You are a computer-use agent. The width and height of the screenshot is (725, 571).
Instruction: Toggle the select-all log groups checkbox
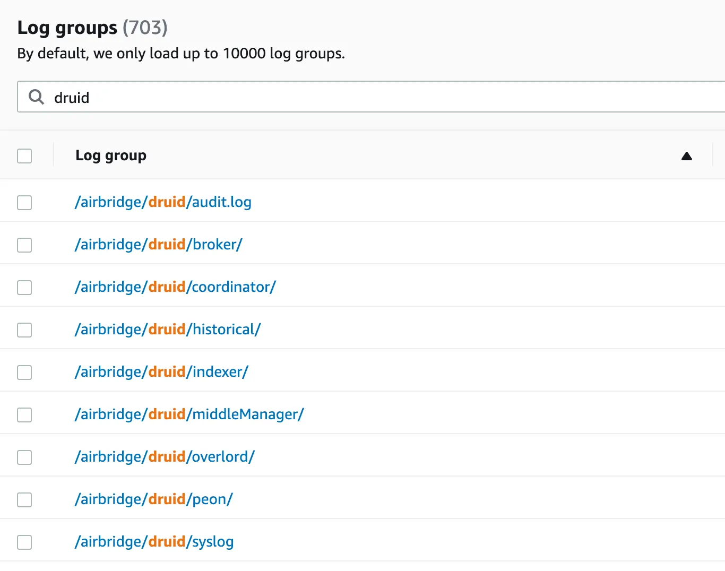coord(24,156)
